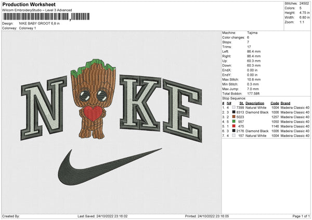Viewport: 312px width, 220px height.
Task: Select the embroidered letter E in the preview
Action: click(x=183, y=111)
